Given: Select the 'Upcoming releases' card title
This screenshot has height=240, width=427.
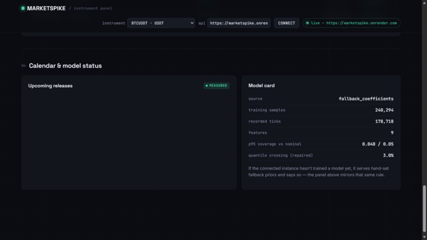Looking at the screenshot, I should pyautogui.click(x=50, y=86).
